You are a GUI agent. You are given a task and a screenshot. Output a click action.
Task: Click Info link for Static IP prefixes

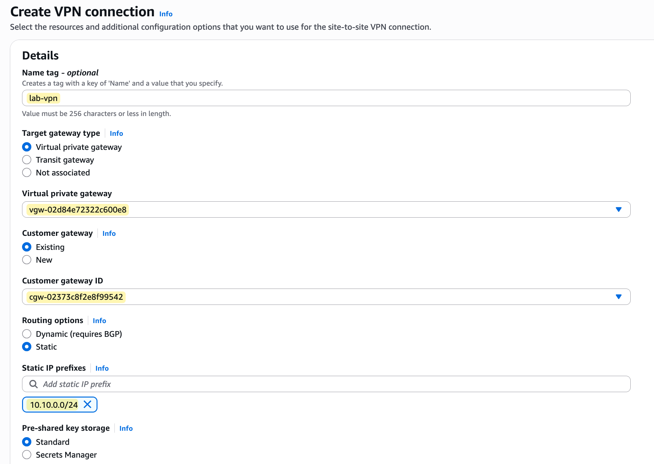tap(102, 368)
